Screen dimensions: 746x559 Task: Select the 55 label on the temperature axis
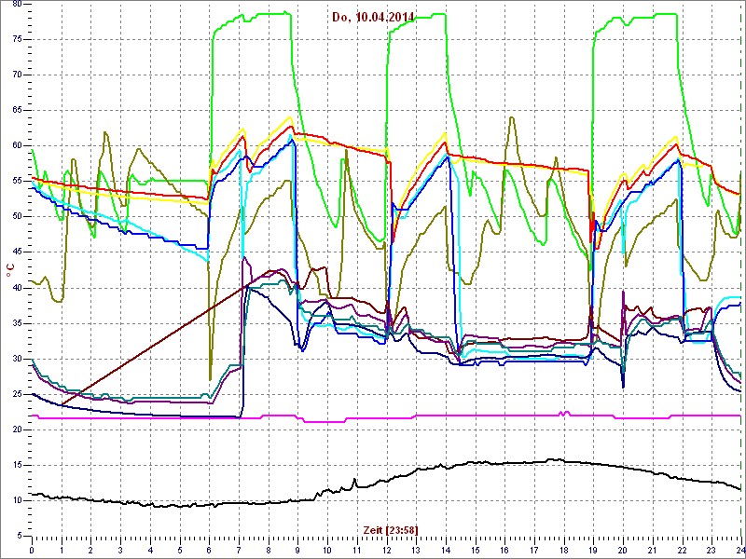pyautogui.click(x=17, y=181)
